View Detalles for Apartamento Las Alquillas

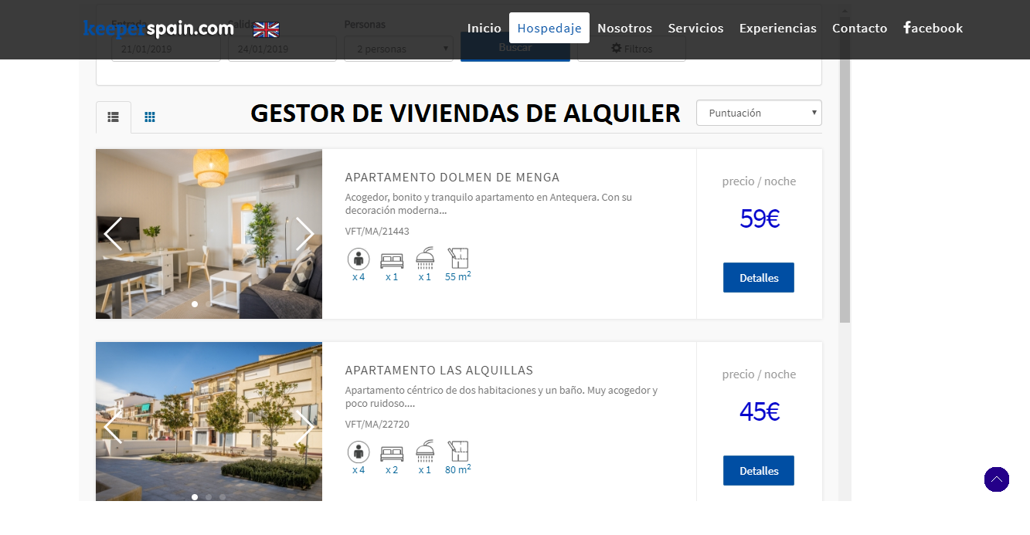(759, 471)
